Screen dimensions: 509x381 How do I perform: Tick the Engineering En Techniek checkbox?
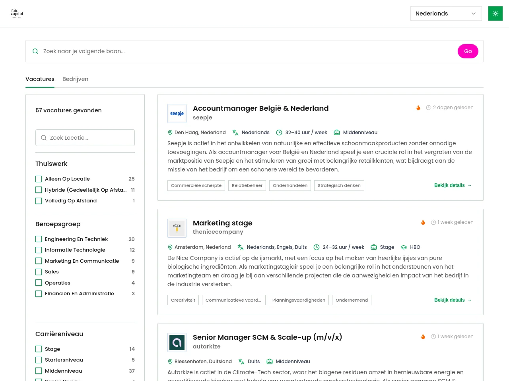point(39,239)
